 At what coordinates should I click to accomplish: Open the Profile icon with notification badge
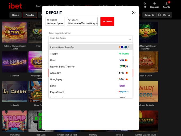click(166, 5)
